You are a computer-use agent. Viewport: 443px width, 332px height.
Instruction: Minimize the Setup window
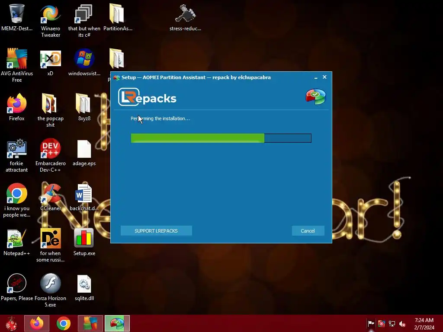click(316, 77)
